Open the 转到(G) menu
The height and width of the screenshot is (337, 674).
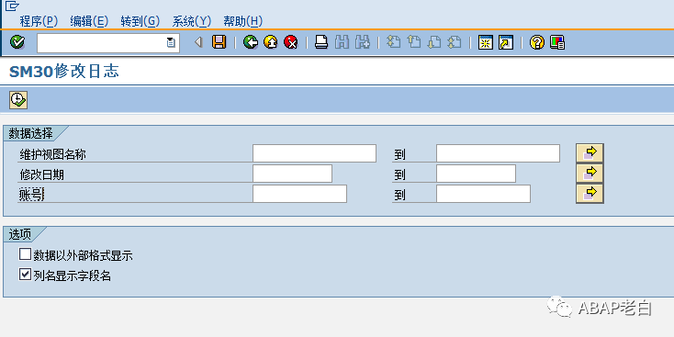[140, 21]
